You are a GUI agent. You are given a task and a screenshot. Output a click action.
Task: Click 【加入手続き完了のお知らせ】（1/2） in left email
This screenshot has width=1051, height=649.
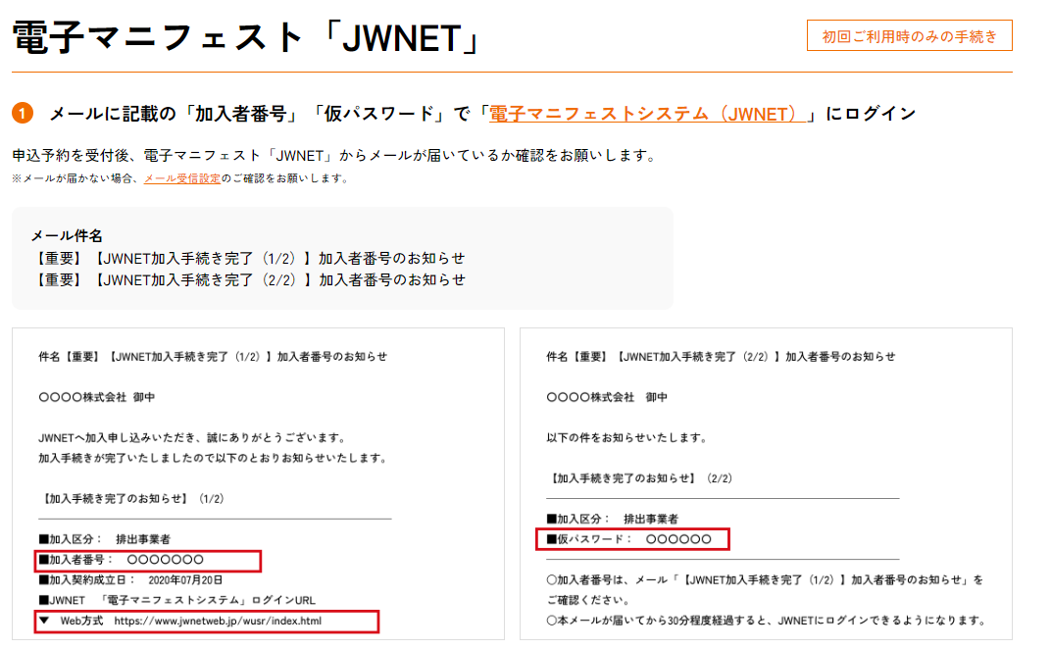[132, 499]
